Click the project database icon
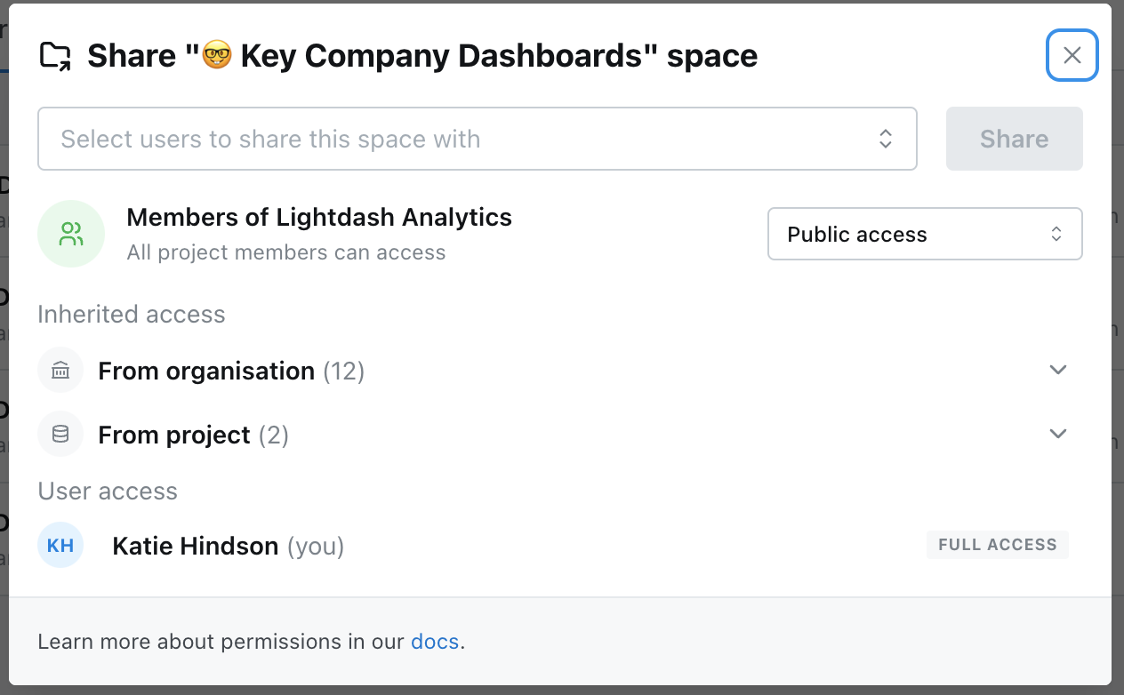The height and width of the screenshot is (695, 1124). tap(60, 435)
